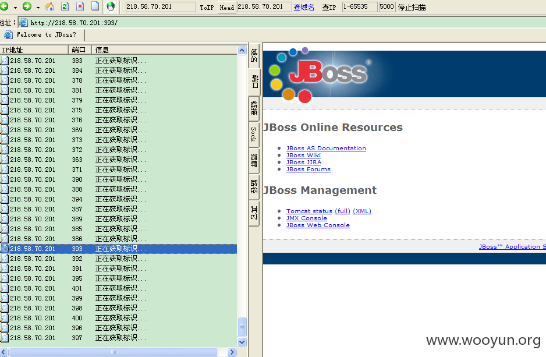Click the list's vertical scrollbar up arrow
The width and height of the screenshot is (546, 357).
tap(242, 51)
